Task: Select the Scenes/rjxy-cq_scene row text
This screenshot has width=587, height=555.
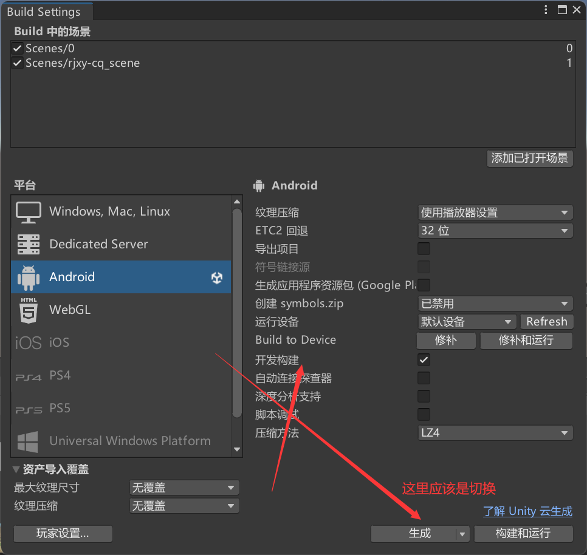Action: point(83,63)
